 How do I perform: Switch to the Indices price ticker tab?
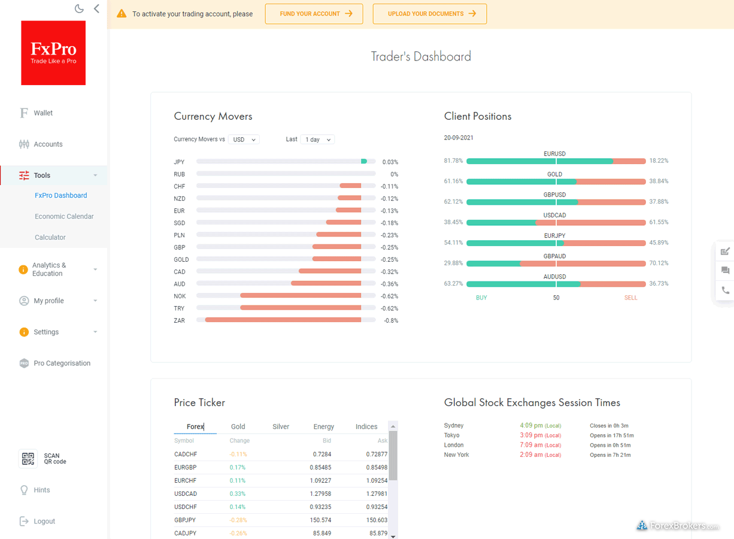366,426
